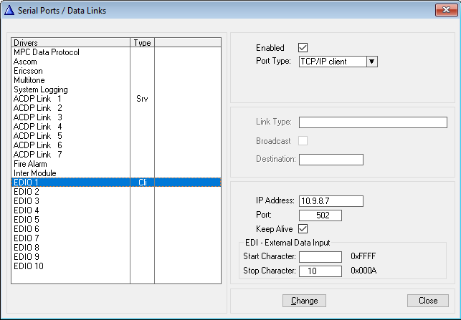Toggle the Keep Alive checkbox

303,228
